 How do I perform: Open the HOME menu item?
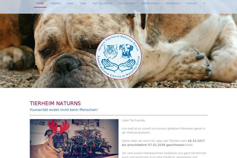[40, 3]
